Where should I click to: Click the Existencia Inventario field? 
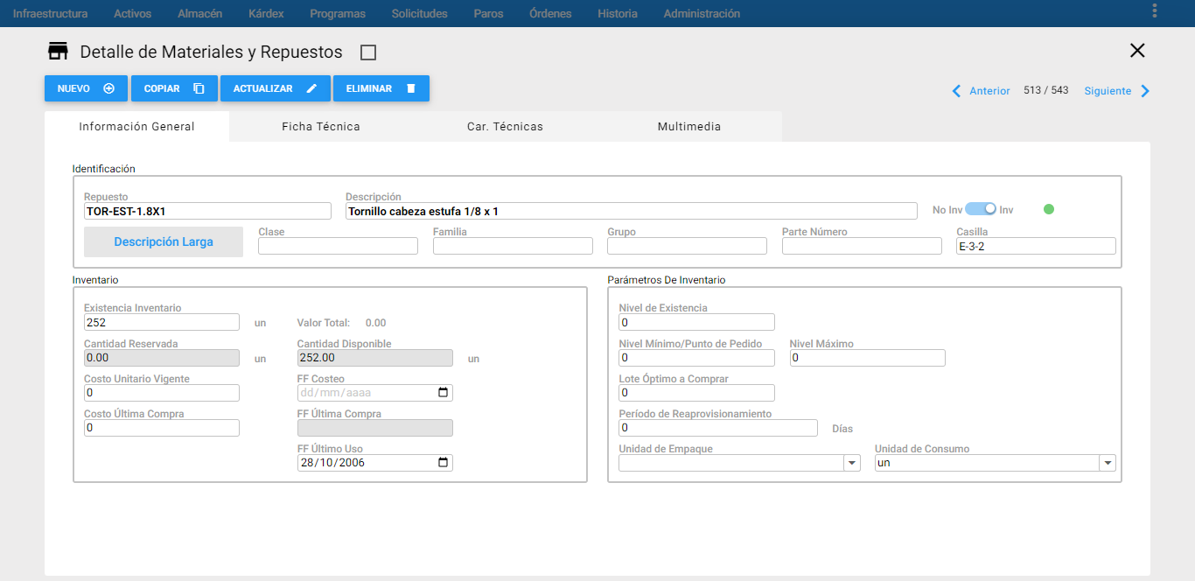coord(162,322)
